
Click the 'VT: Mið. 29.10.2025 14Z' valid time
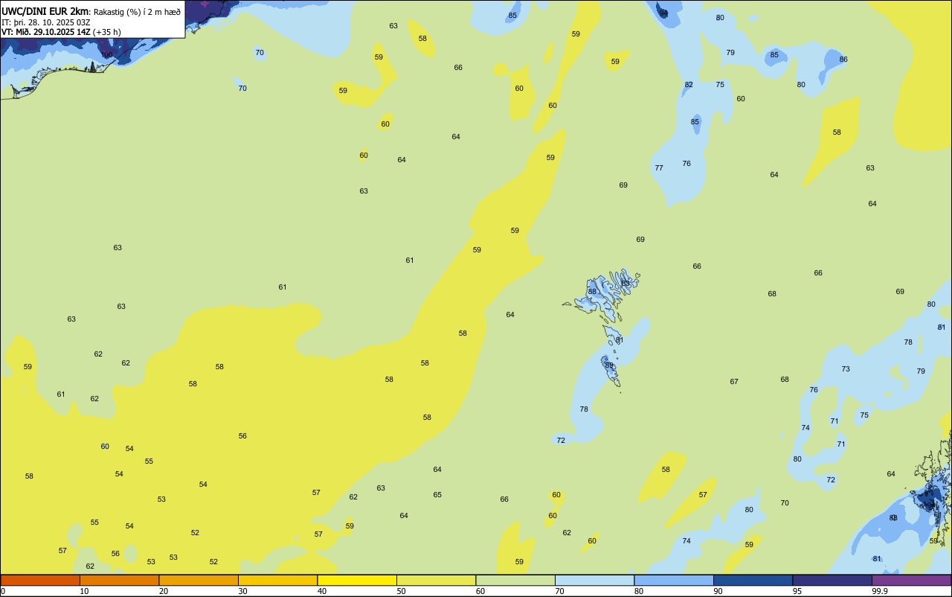46,32
